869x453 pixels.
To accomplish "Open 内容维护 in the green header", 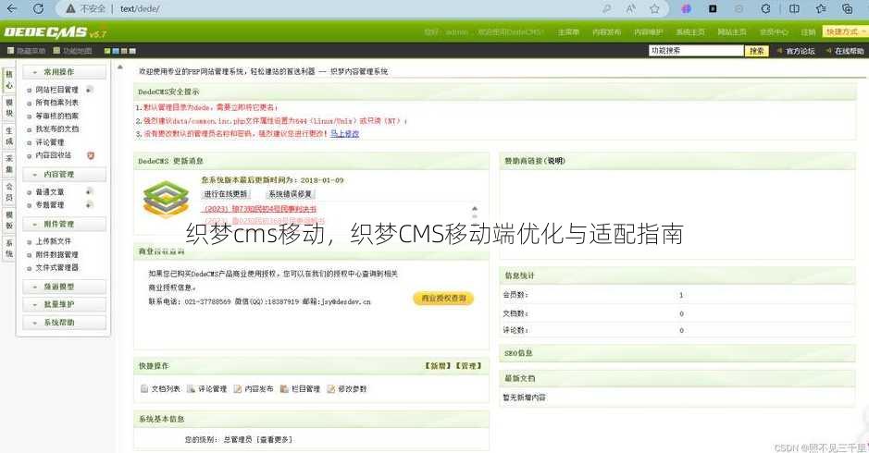I will (649, 32).
